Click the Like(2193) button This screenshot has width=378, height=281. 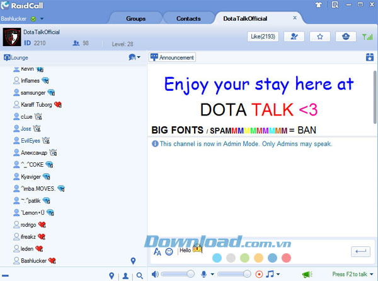pyautogui.click(x=263, y=37)
